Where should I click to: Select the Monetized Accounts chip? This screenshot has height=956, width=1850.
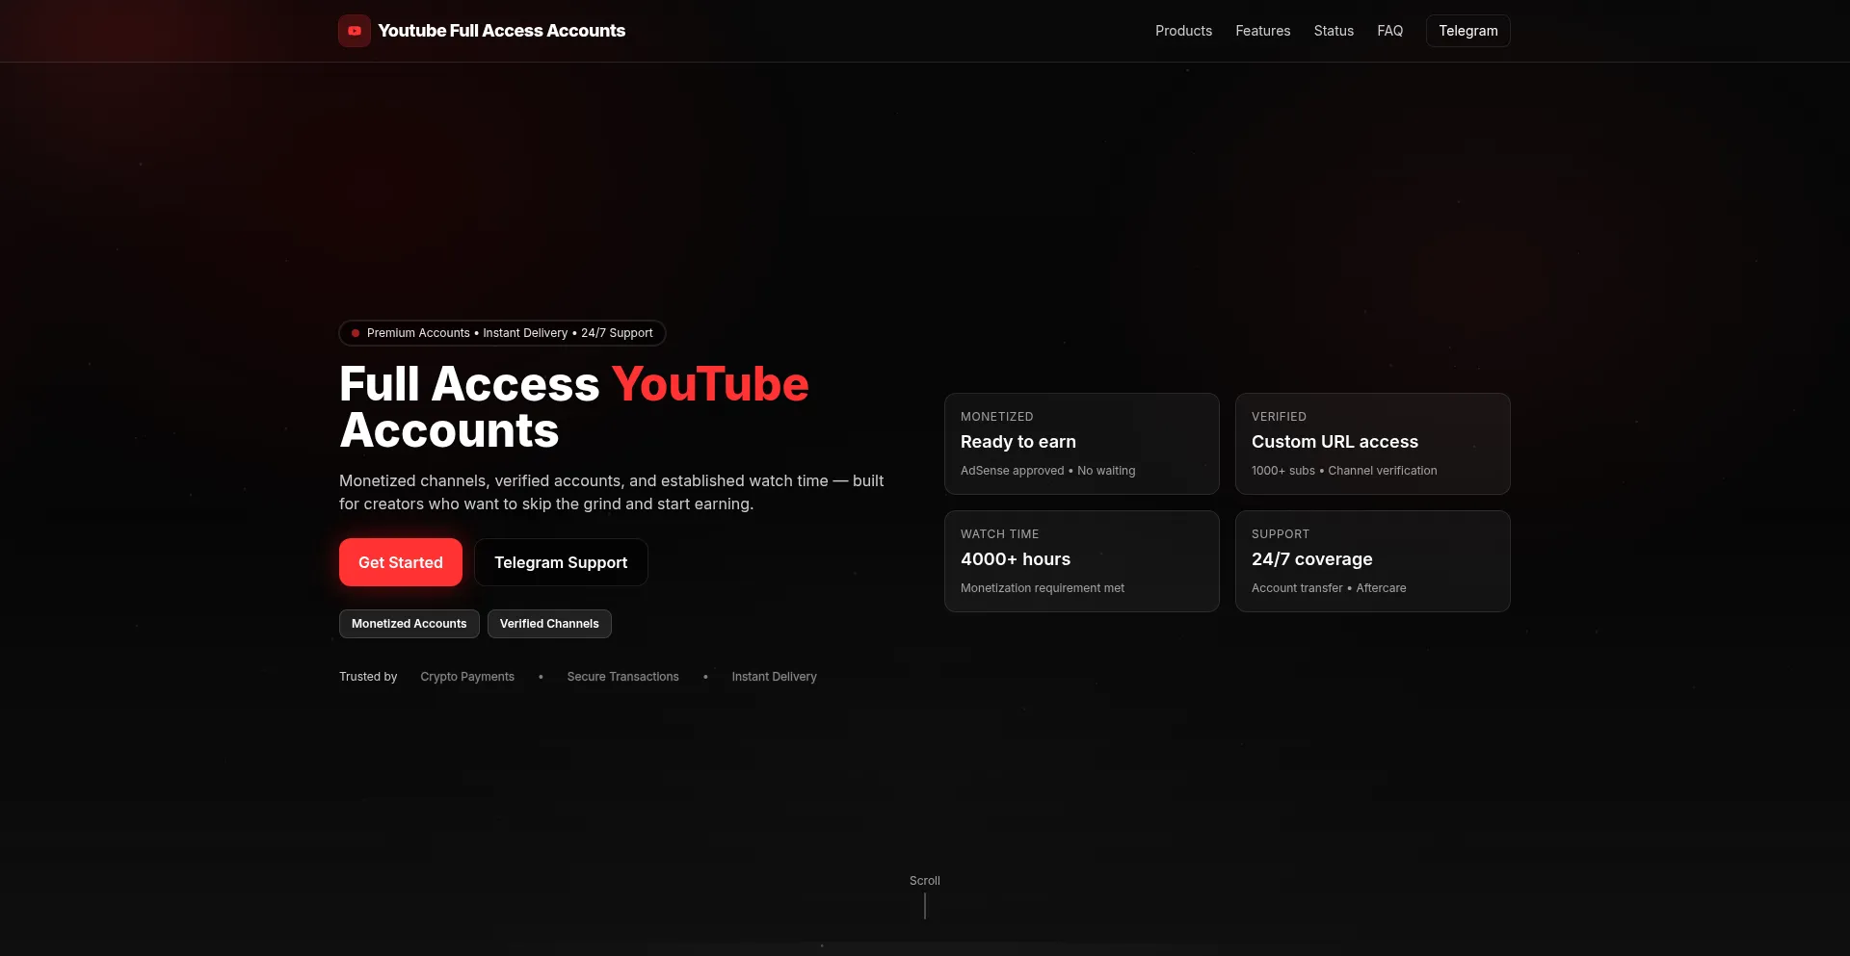coord(409,624)
